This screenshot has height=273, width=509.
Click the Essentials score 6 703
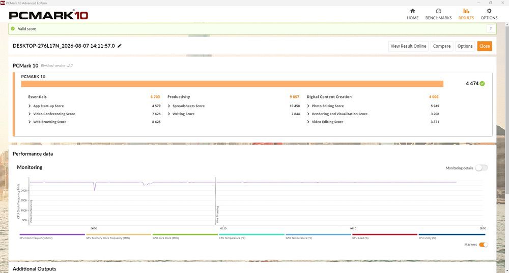pos(155,97)
